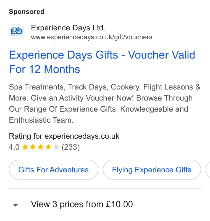Select the Flying Experience Gifts chip

pos(152,170)
